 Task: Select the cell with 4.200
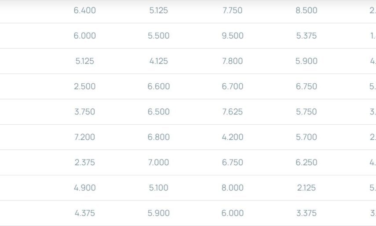pyautogui.click(x=232, y=137)
